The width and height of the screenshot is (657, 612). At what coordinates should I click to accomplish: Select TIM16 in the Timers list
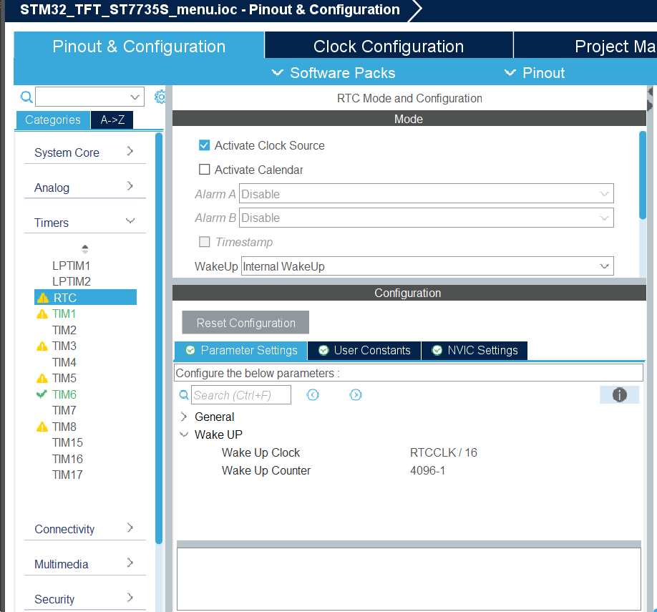click(x=67, y=459)
